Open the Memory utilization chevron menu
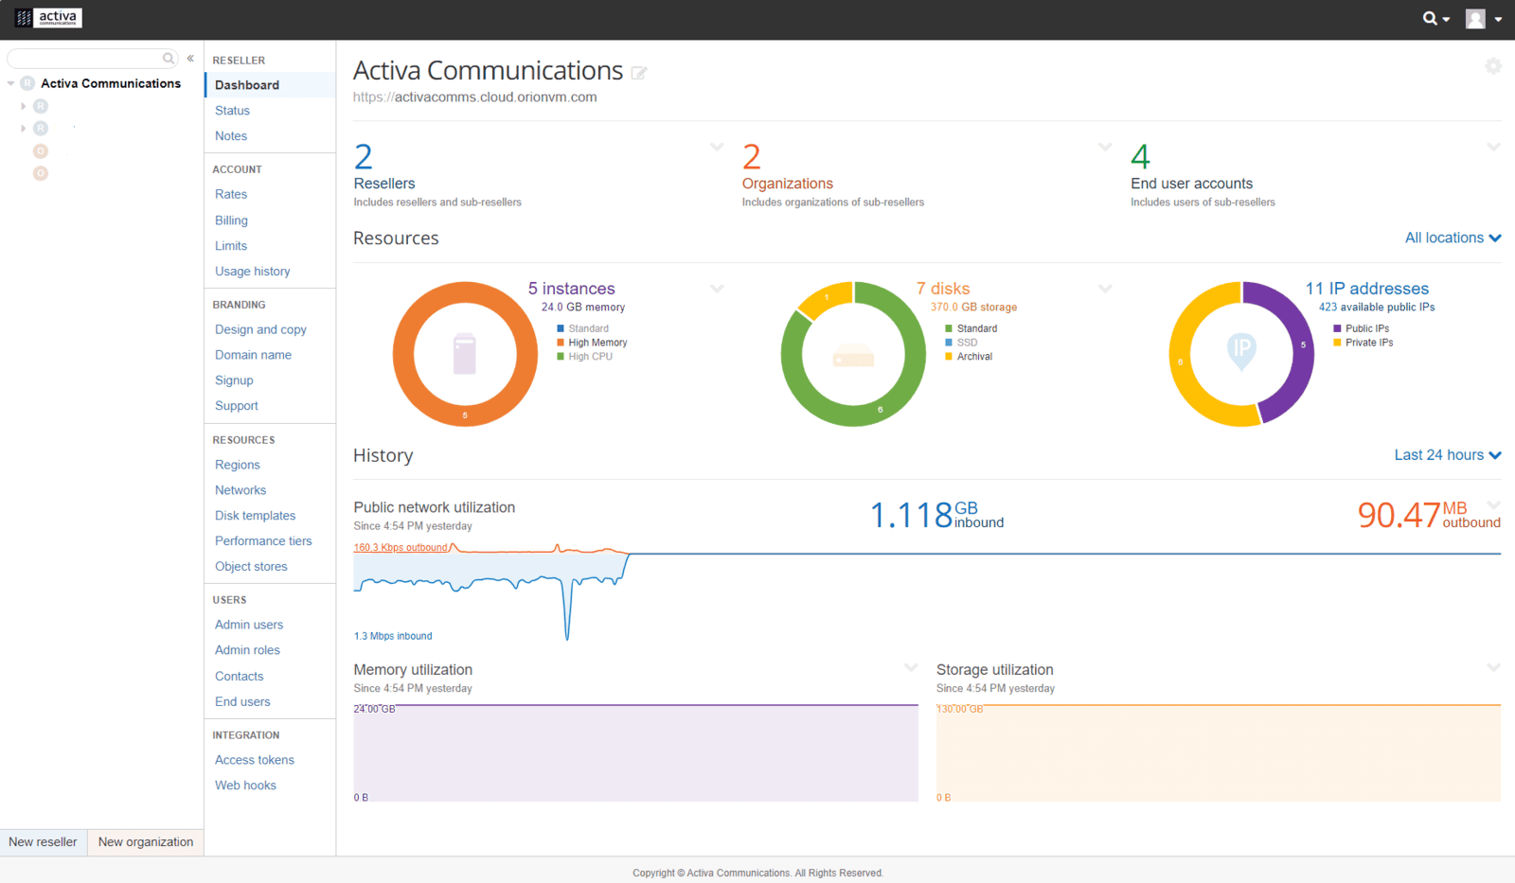1515x883 pixels. click(911, 667)
